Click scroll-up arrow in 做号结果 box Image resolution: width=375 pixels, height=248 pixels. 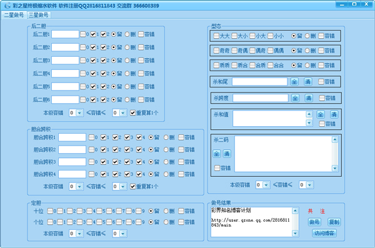coord(295,211)
